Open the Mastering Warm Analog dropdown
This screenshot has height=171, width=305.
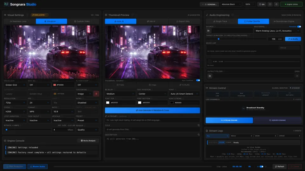(277, 31)
